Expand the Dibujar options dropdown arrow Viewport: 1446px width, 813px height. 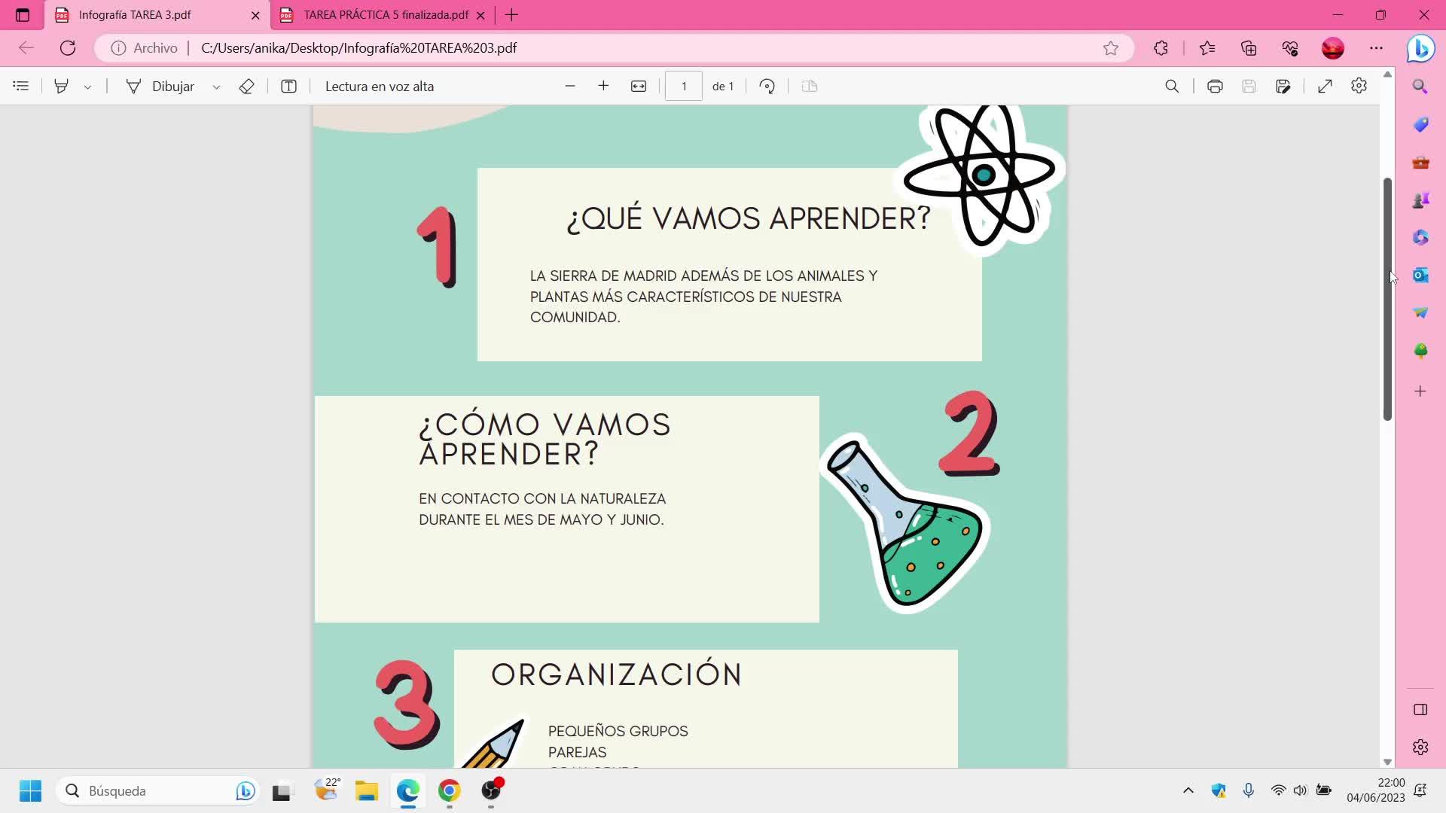[x=216, y=87]
